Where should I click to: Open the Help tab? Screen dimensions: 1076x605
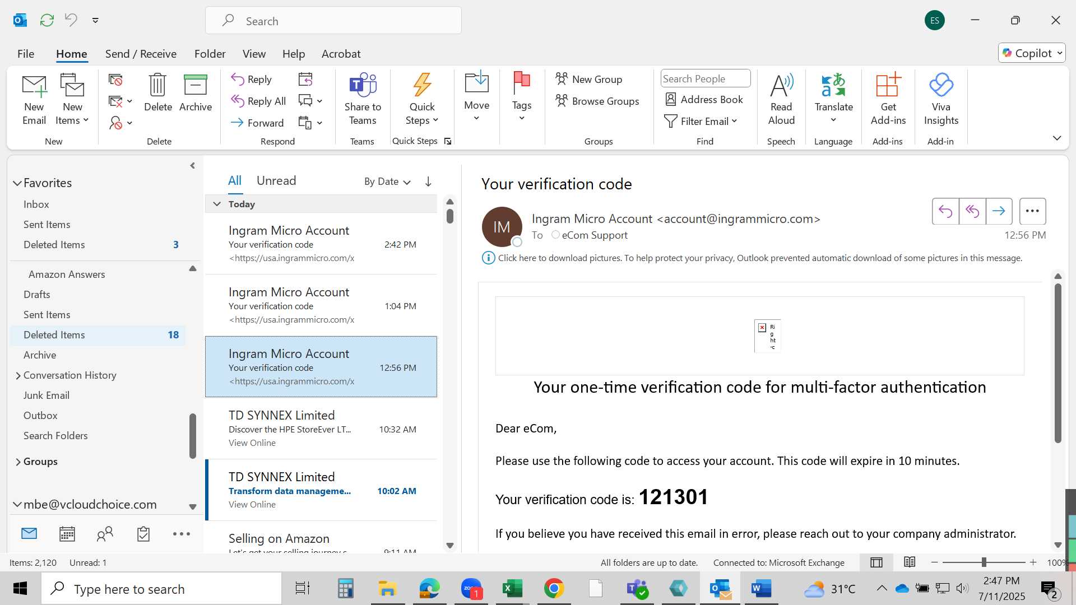(x=294, y=54)
